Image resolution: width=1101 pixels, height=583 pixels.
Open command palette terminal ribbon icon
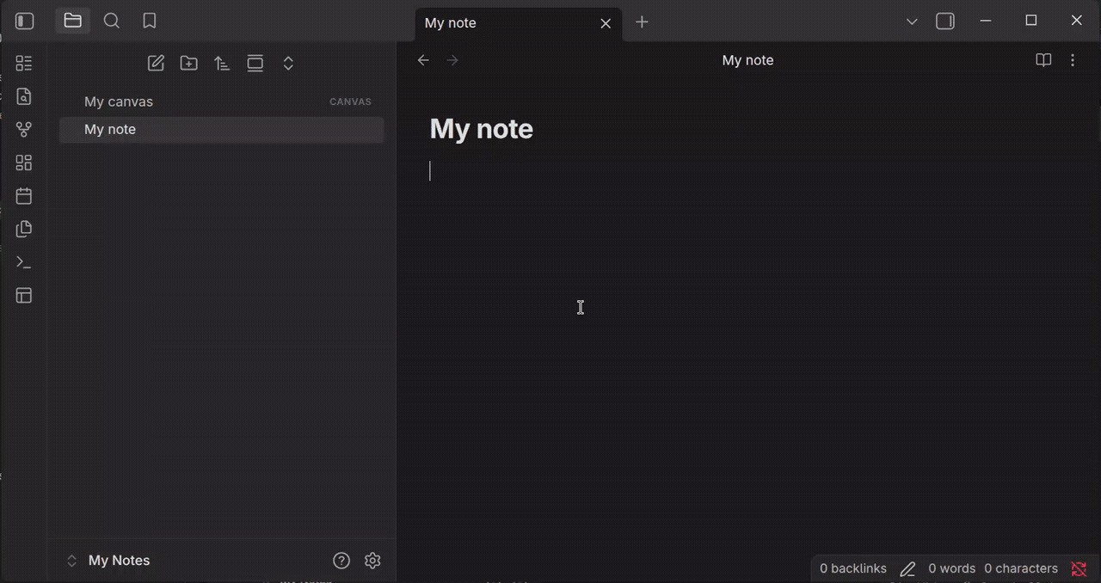coord(24,262)
